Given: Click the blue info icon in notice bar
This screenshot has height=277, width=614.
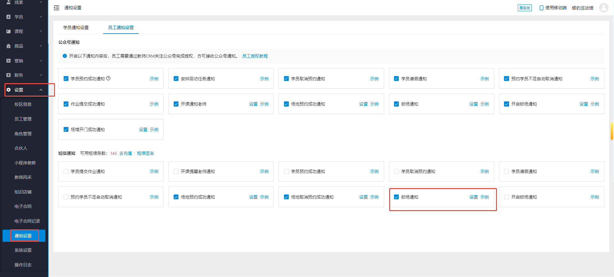Looking at the screenshot, I should [x=65, y=56].
